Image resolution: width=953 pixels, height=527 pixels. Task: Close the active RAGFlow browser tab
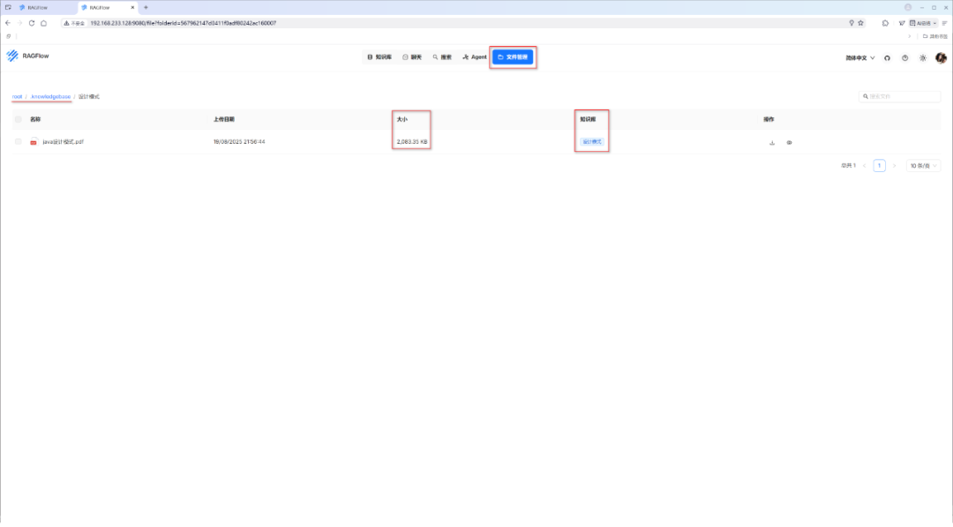[132, 7]
